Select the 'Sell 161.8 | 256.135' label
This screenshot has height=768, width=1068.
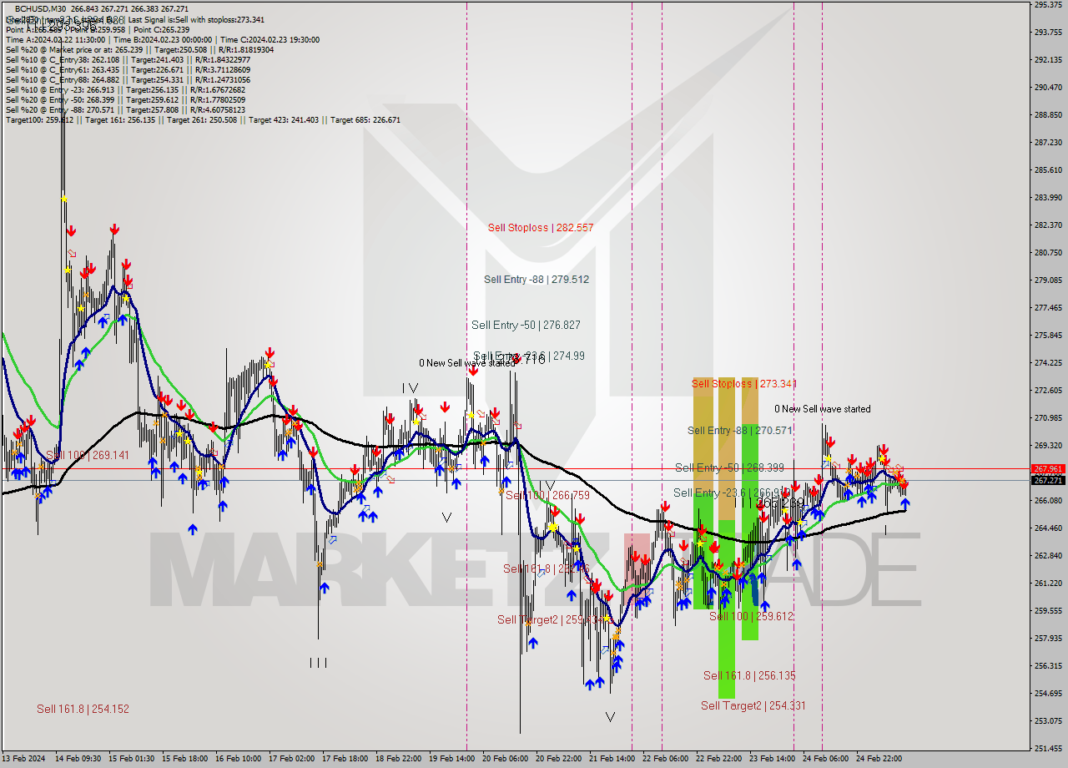(749, 675)
